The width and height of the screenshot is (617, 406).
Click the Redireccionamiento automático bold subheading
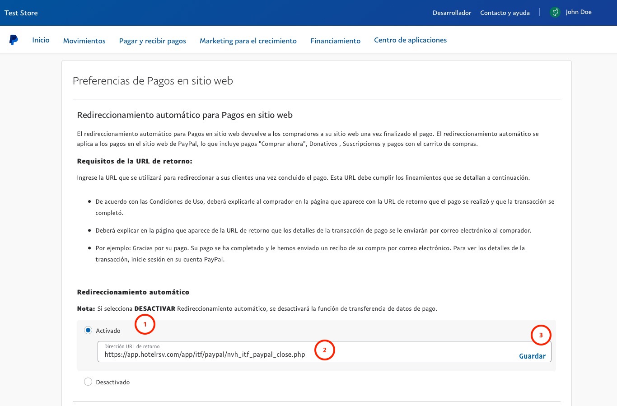tap(133, 292)
